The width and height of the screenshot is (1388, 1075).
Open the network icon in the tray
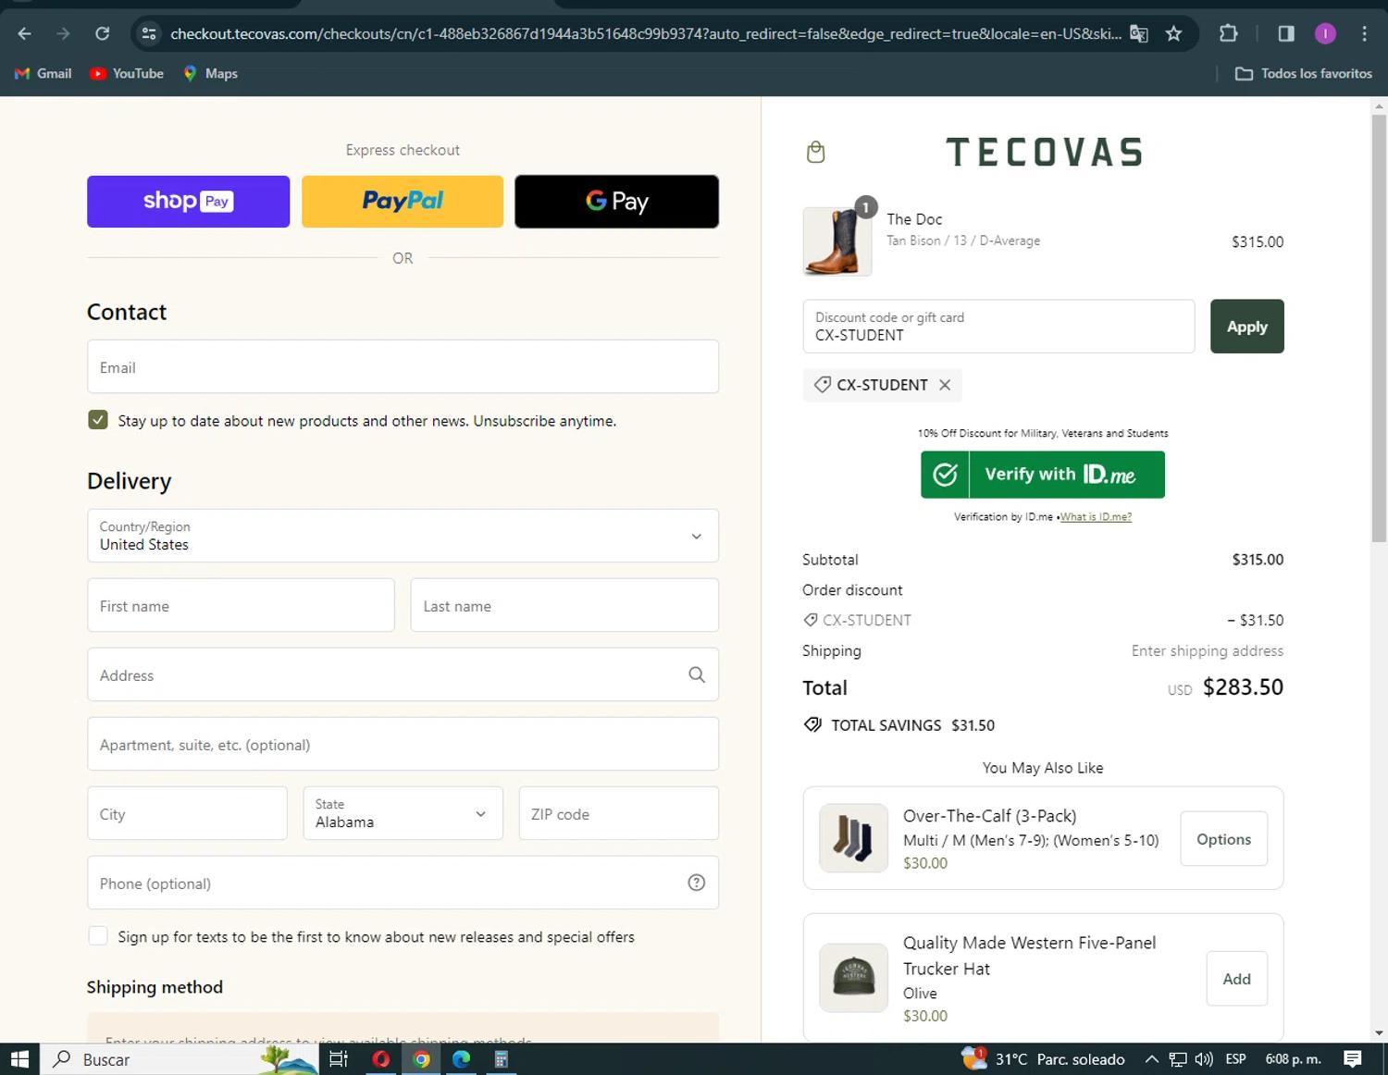pyautogui.click(x=1178, y=1059)
